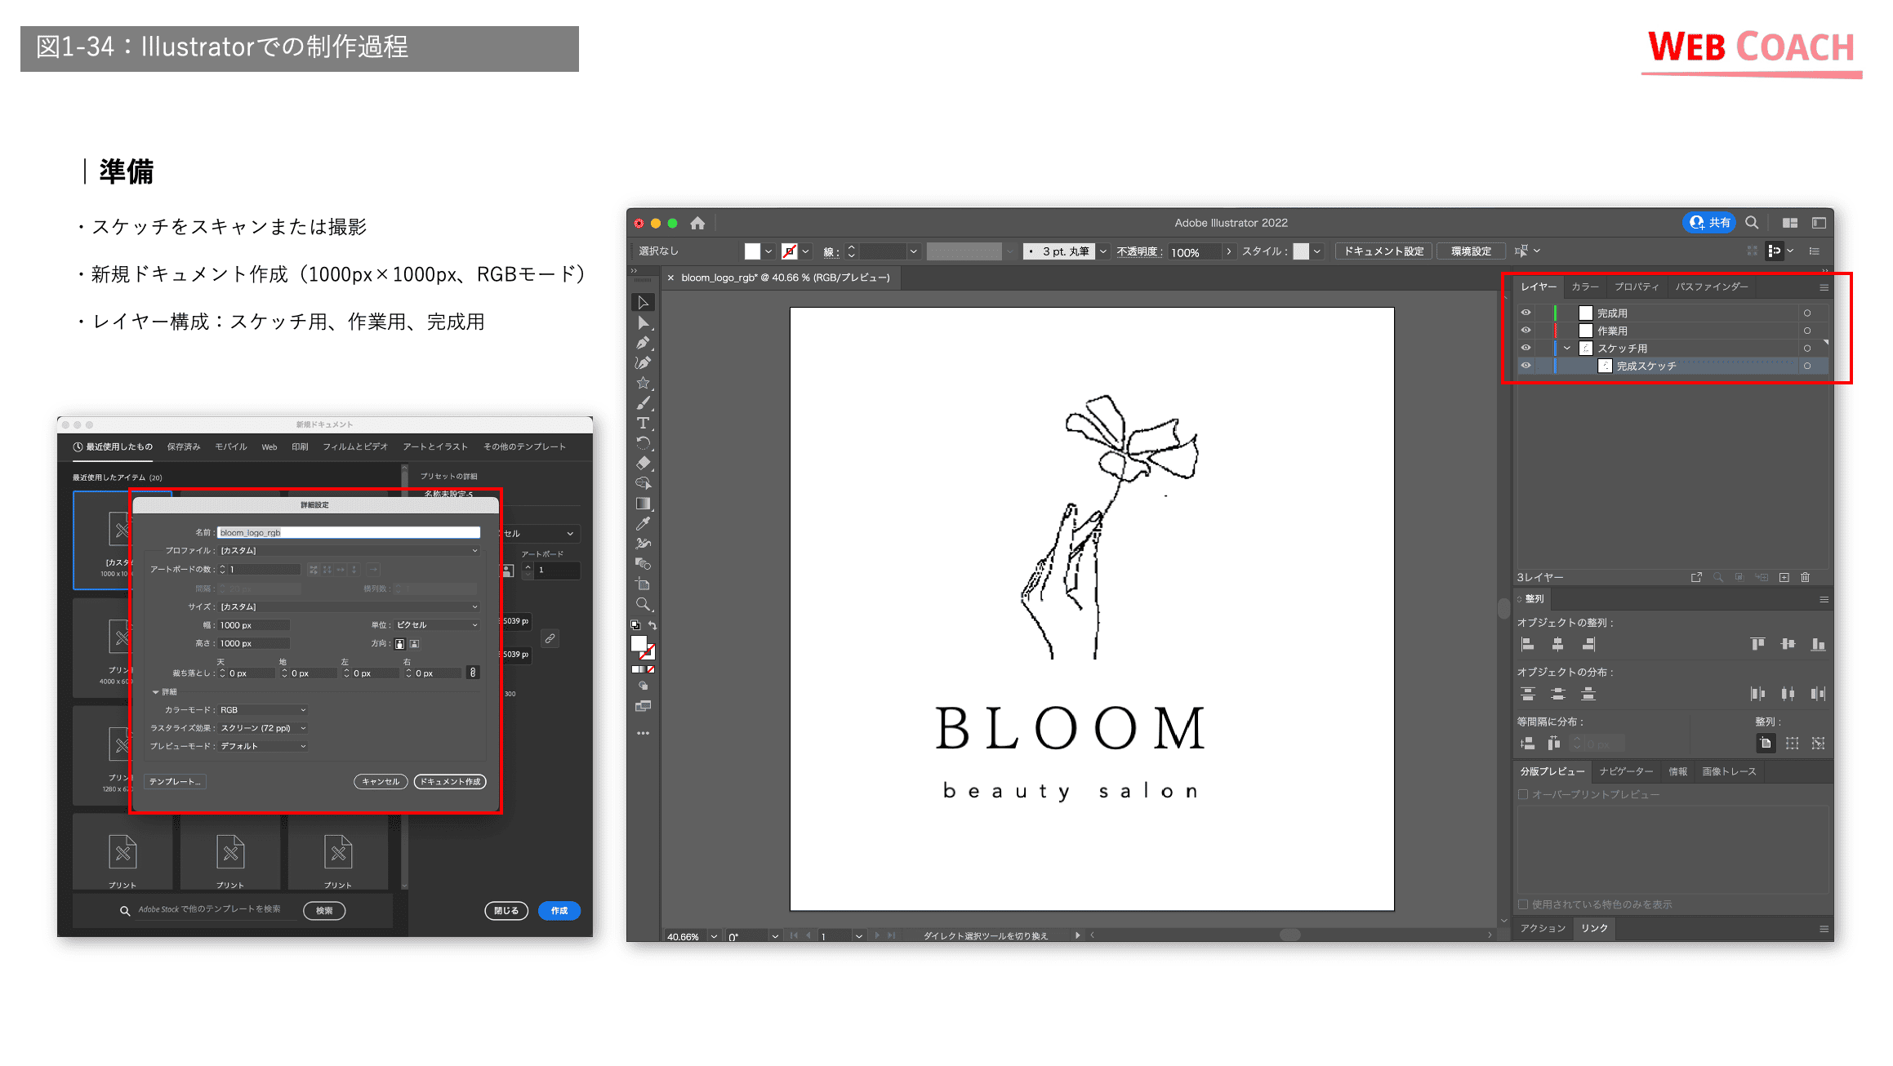Select the Curvature tool
Viewport: 1893px width, 1066px height.
644,362
